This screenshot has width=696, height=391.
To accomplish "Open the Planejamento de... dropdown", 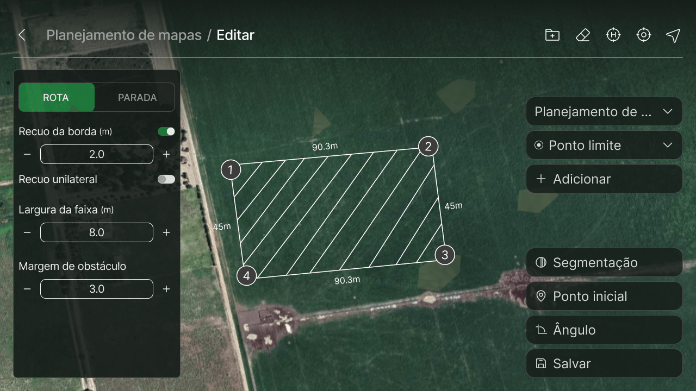I will coord(604,112).
